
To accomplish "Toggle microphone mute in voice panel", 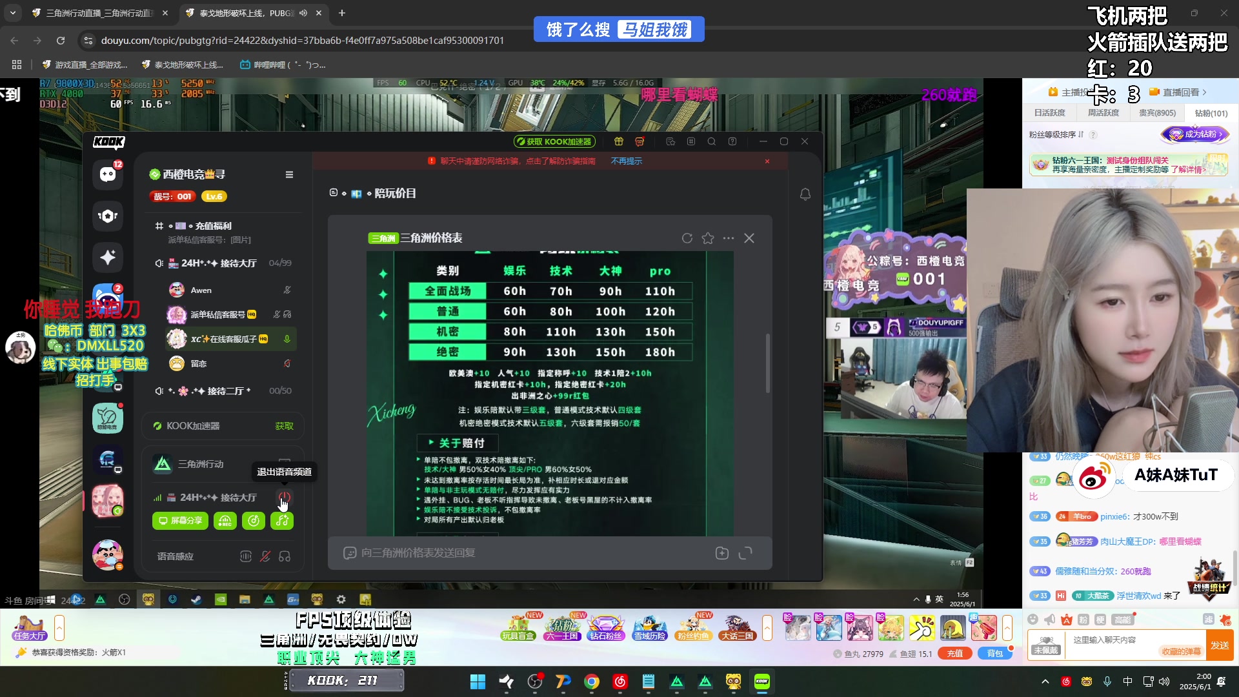I will (265, 556).
